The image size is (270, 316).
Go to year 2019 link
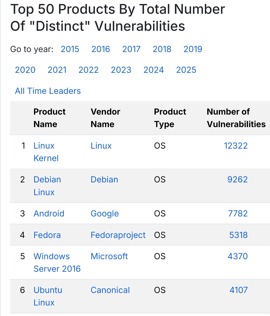tap(193, 49)
